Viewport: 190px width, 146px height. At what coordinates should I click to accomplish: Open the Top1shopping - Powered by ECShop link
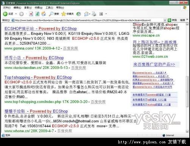point(38,77)
